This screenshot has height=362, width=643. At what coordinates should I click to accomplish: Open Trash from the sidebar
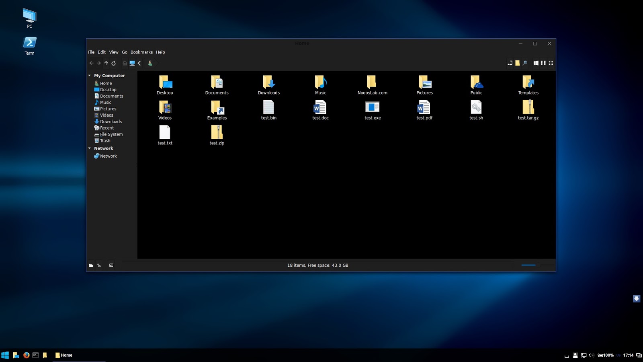point(105,140)
